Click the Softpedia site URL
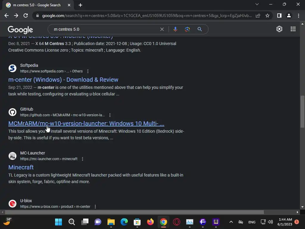The image size is (305, 229). pos(51,71)
